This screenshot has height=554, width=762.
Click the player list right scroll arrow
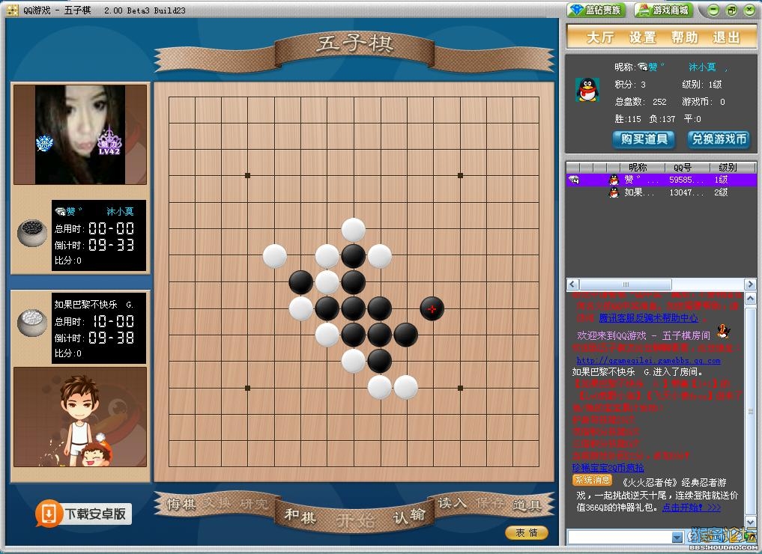(x=750, y=284)
